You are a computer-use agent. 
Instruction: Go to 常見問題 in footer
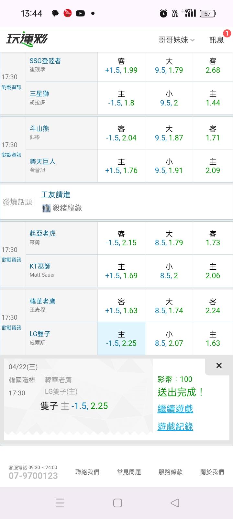pyautogui.click(x=129, y=472)
